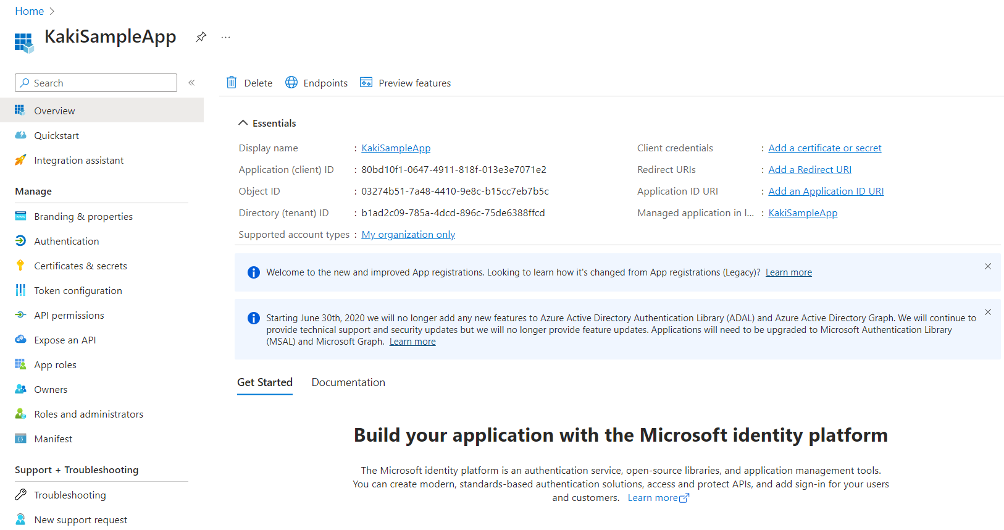
Task: Click the Endpoints button label
Action: click(325, 83)
